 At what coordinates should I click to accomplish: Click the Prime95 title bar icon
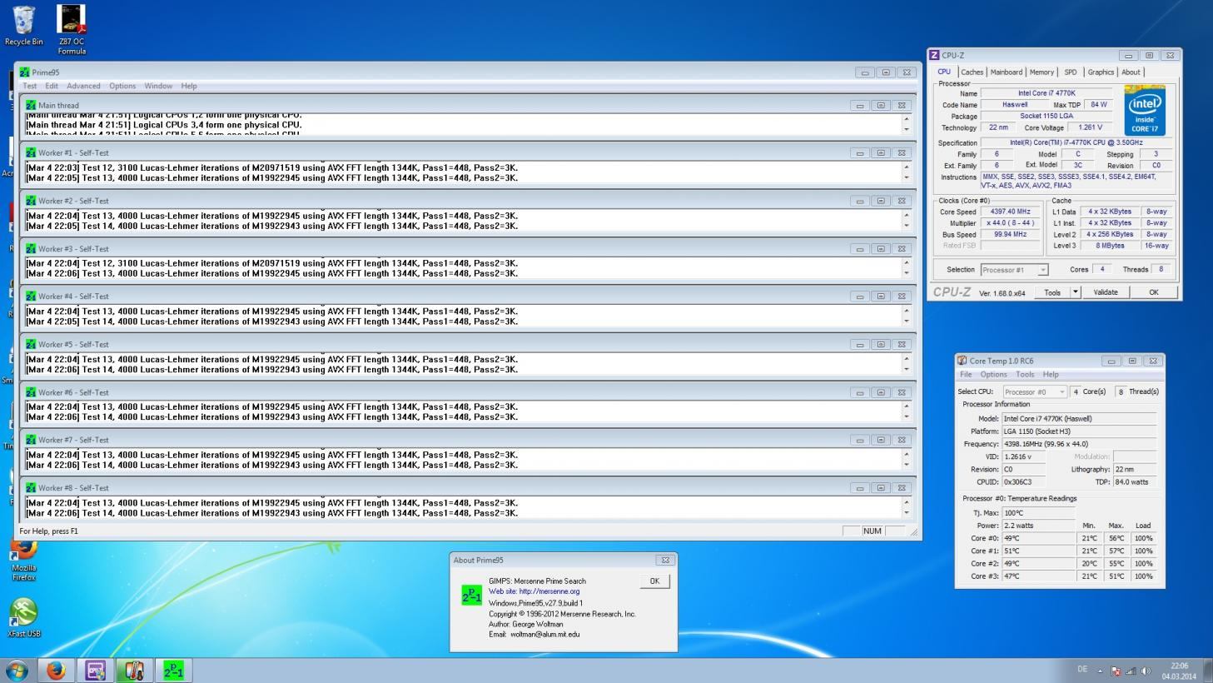coord(25,72)
